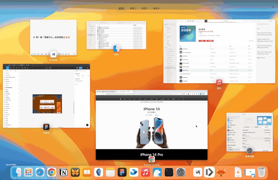Open the screenshot document in the Dock
This screenshot has height=180, width=278.
[250, 173]
